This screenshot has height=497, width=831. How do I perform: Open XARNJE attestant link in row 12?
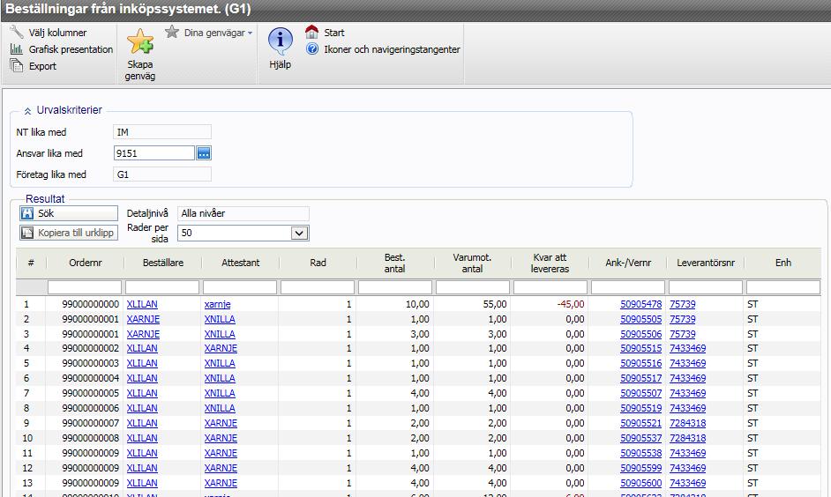[221, 468]
